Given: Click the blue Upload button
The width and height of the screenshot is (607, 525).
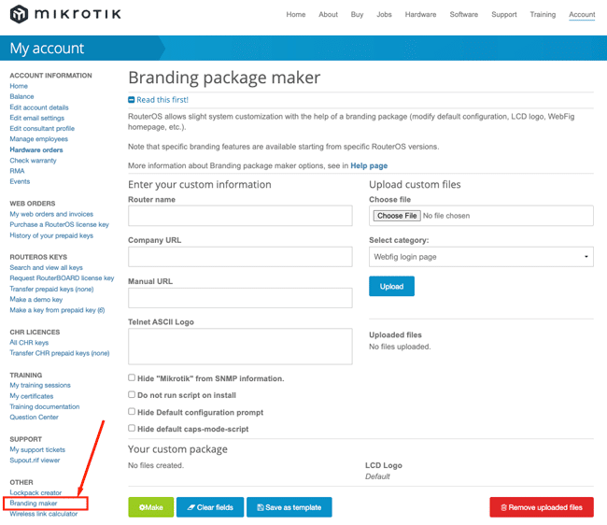Looking at the screenshot, I should (x=391, y=286).
